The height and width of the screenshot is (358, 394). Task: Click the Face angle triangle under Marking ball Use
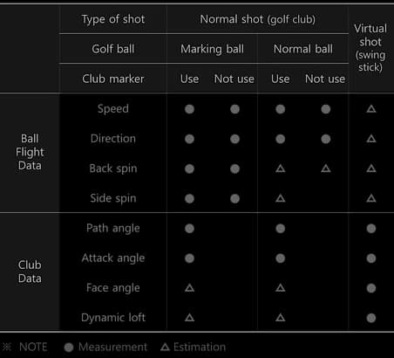[189, 288]
